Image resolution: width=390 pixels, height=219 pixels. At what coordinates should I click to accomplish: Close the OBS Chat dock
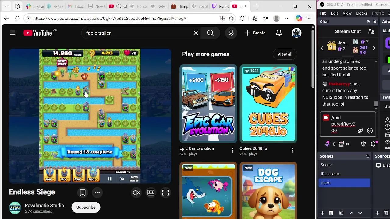[375, 22]
